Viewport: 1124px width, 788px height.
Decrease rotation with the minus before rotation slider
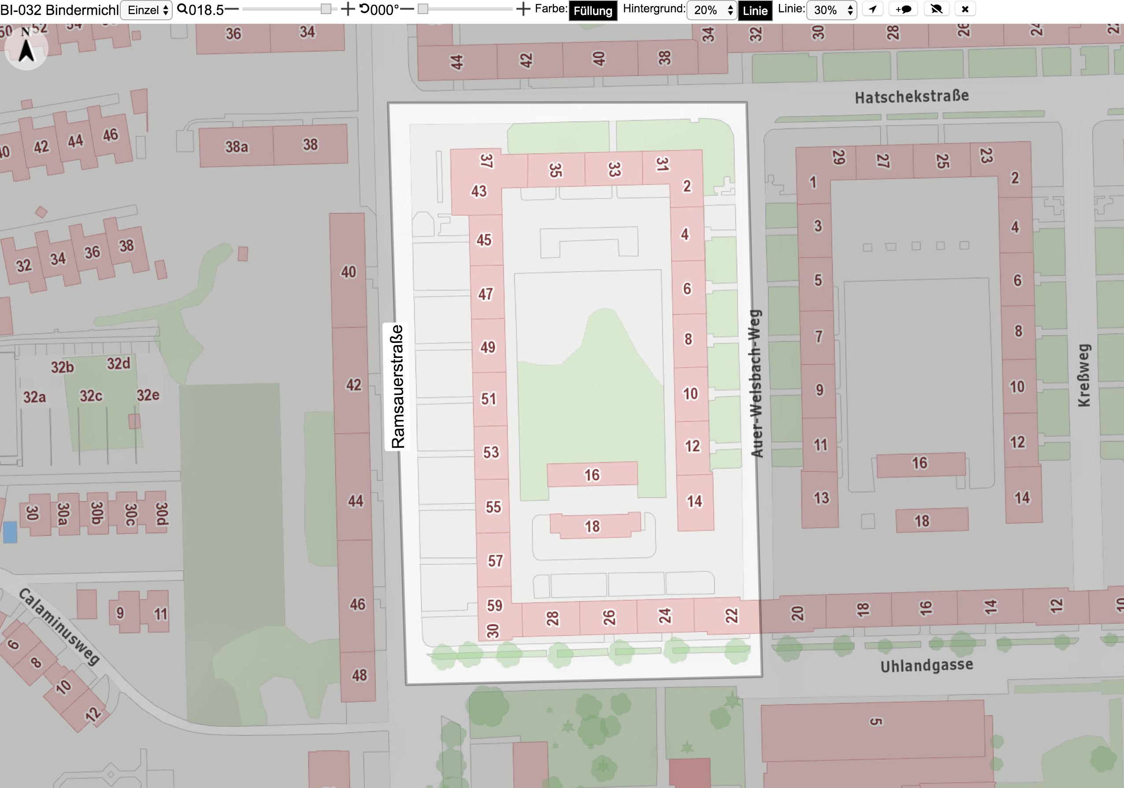(407, 9)
